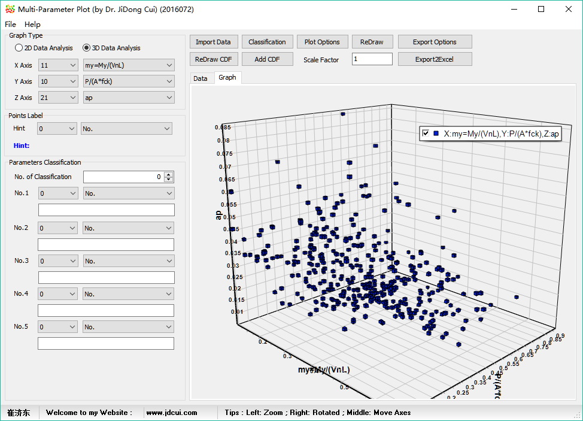This screenshot has width=583, height=421.
Task: Click the legend series label text
Action: [x=501, y=134]
